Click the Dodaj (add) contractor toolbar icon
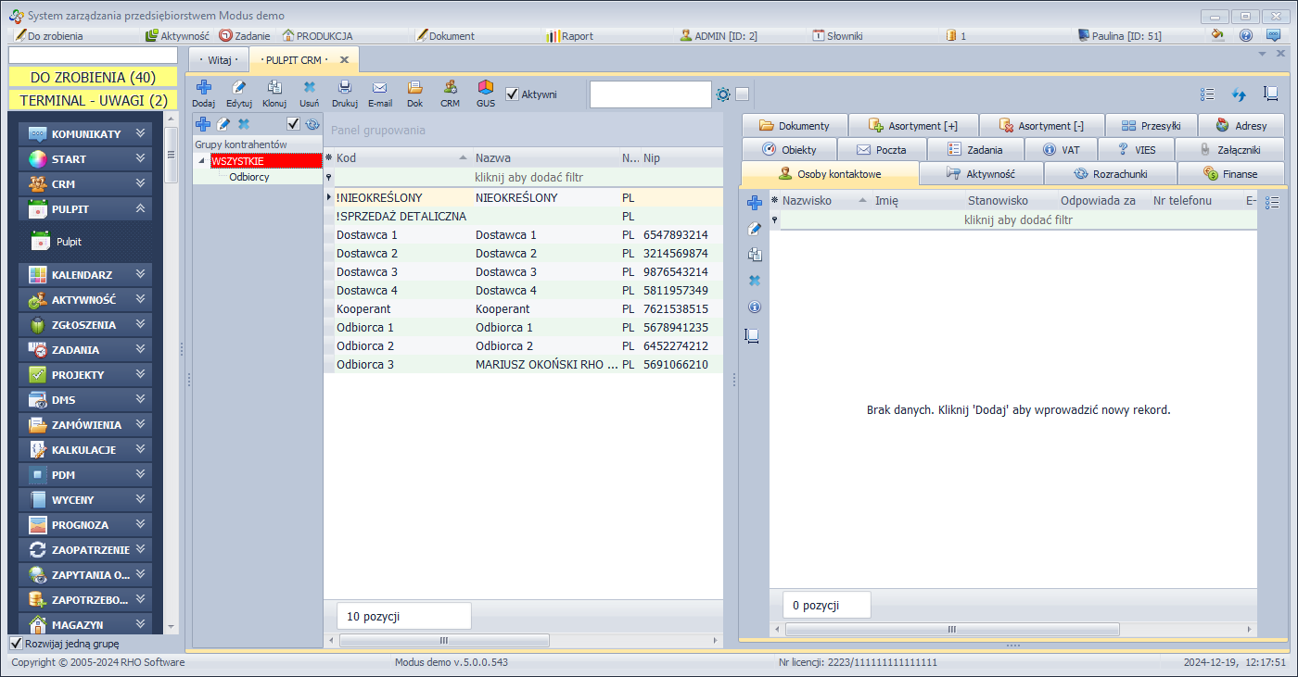Viewport: 1298px width, 677px height. [x=203, y=88]
